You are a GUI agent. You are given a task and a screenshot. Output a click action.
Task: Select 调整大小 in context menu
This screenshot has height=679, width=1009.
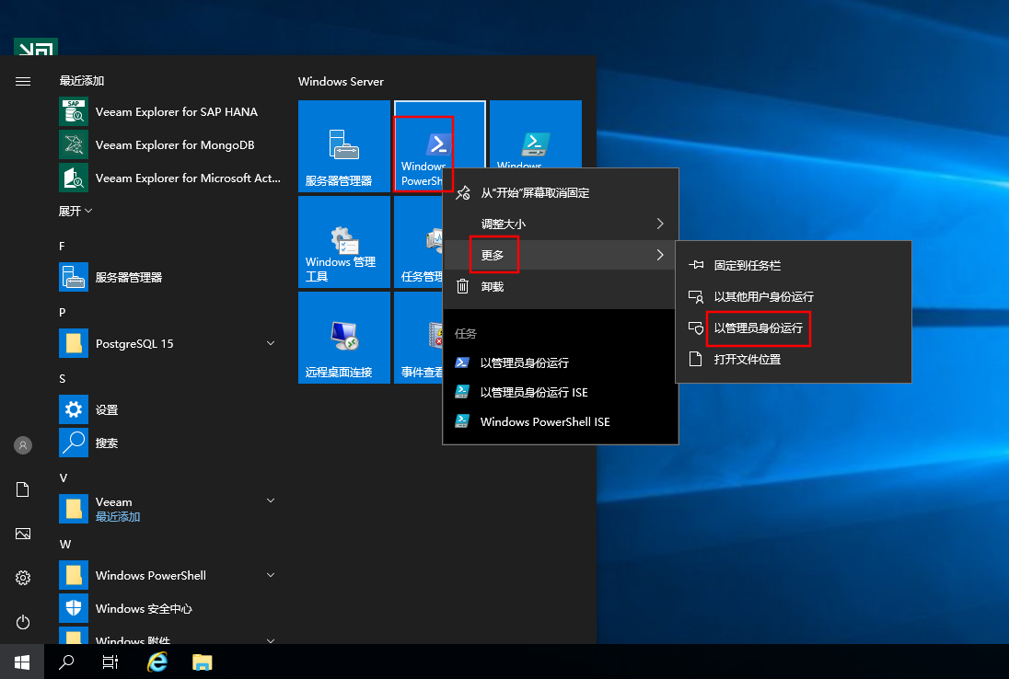point(561,224)
